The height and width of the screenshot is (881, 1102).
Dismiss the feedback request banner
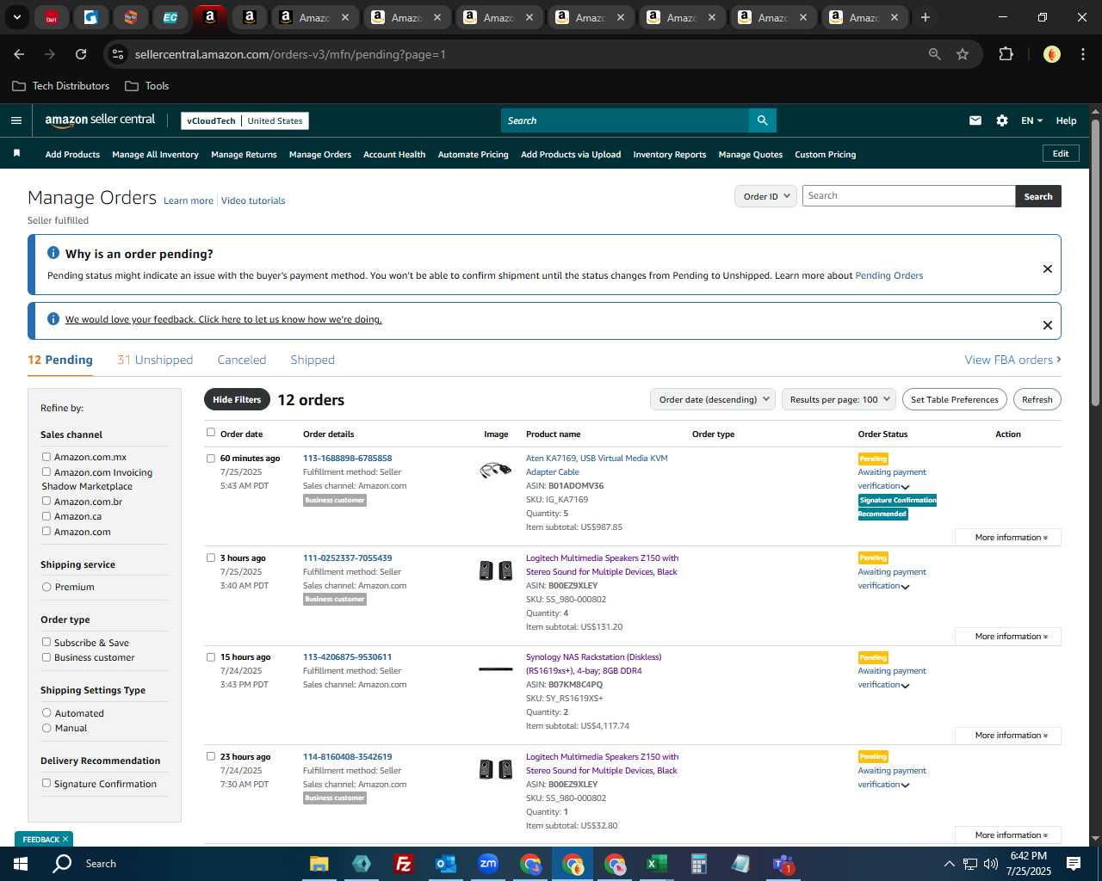pos(1048,325)
